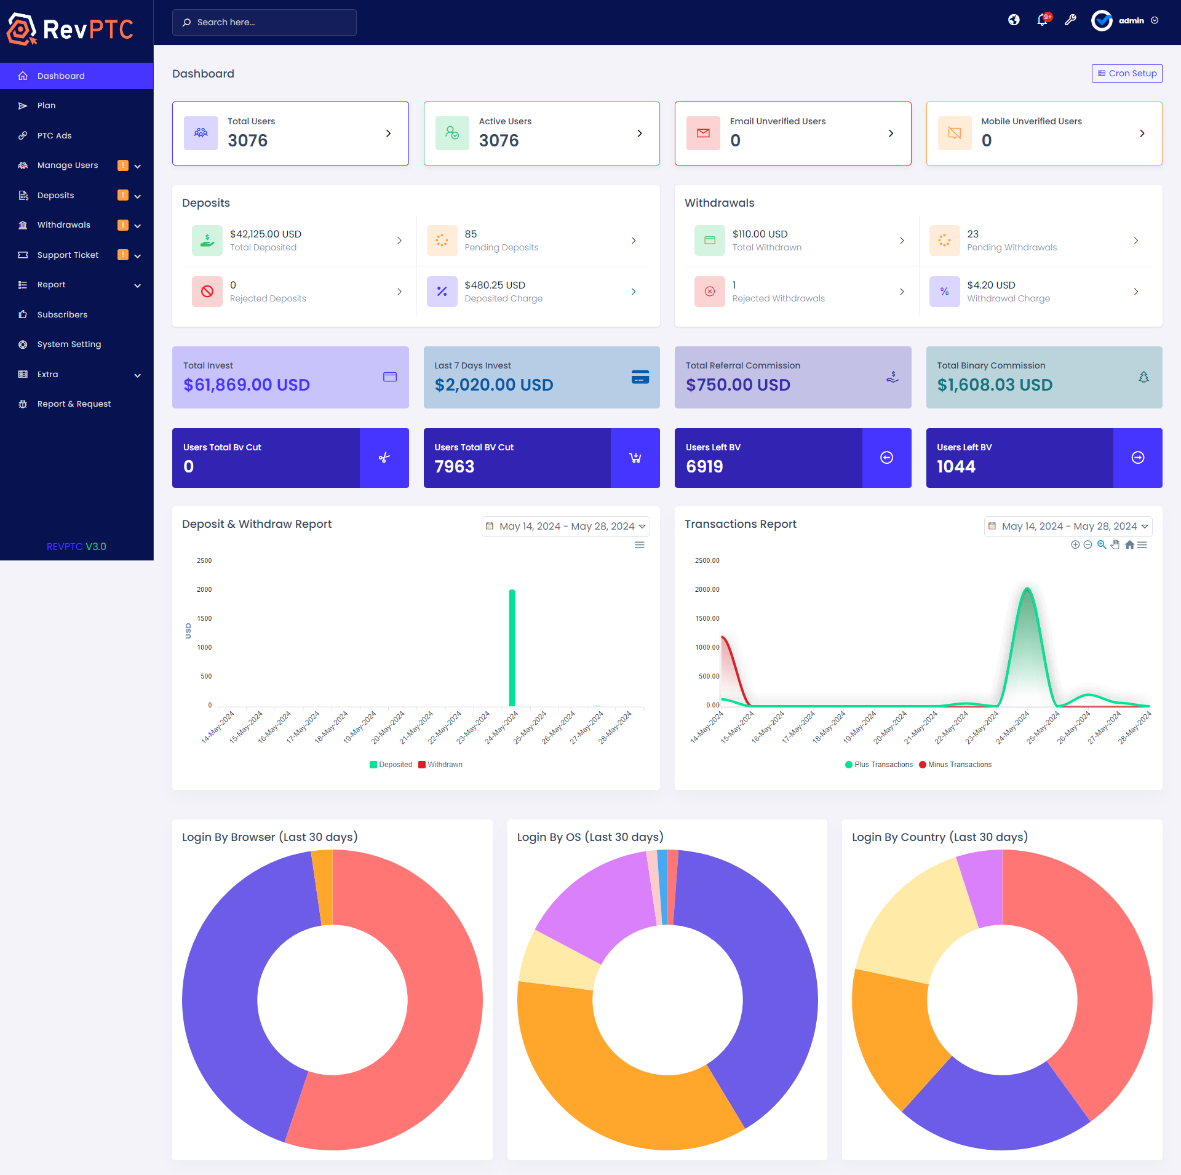Screen dimensions: 1181x1175
Task: Click the wrench settings icon
Action: pyautogui.click(x=1070, y=20)
